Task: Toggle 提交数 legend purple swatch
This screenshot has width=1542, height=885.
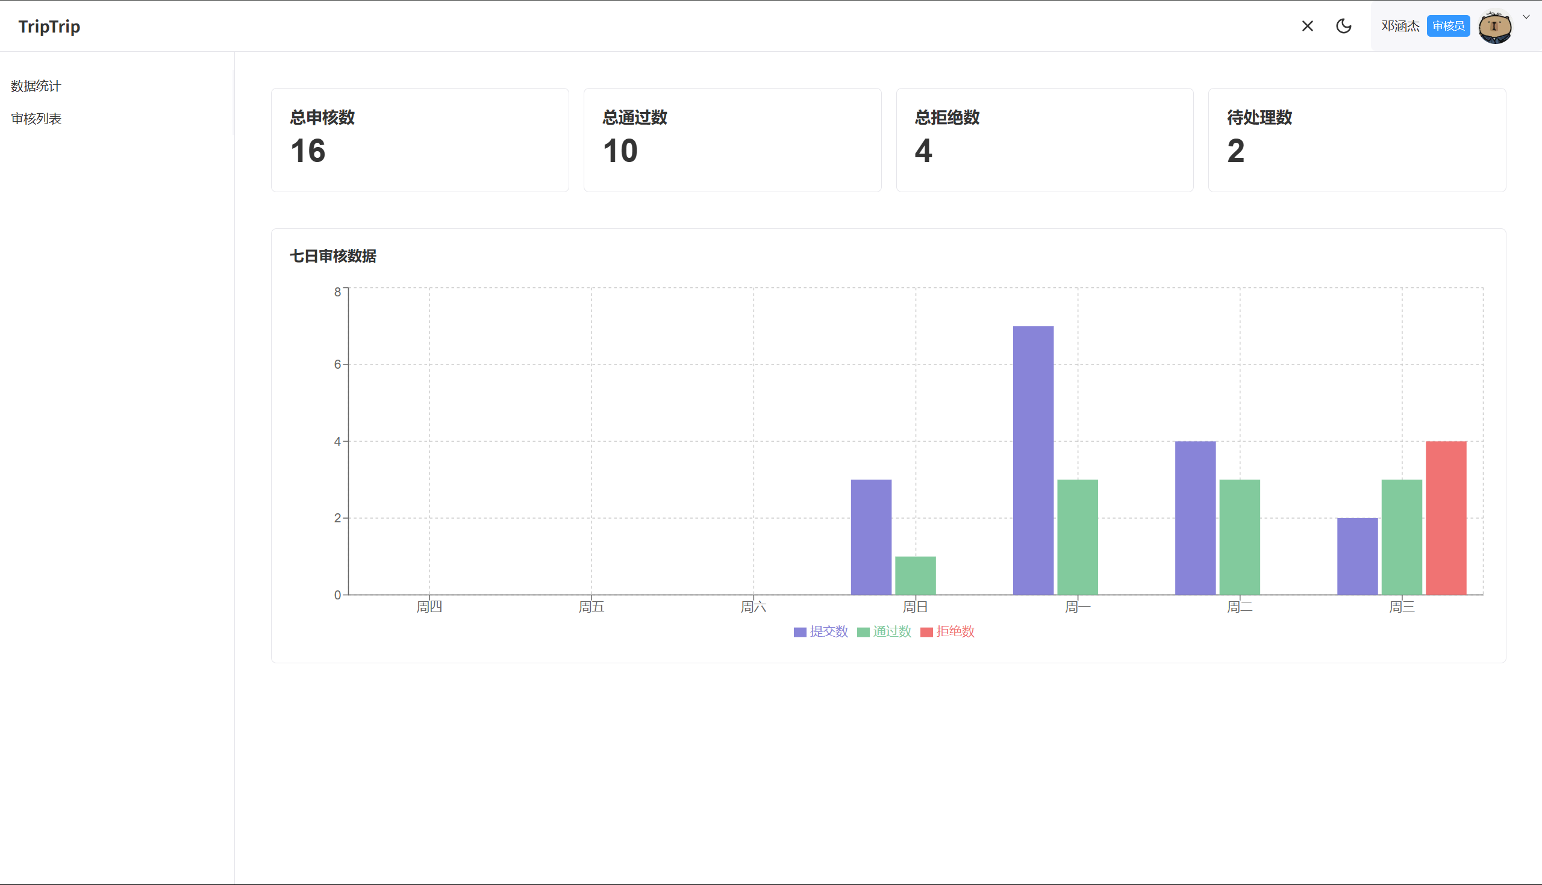Action: click(x=799, y=632)
